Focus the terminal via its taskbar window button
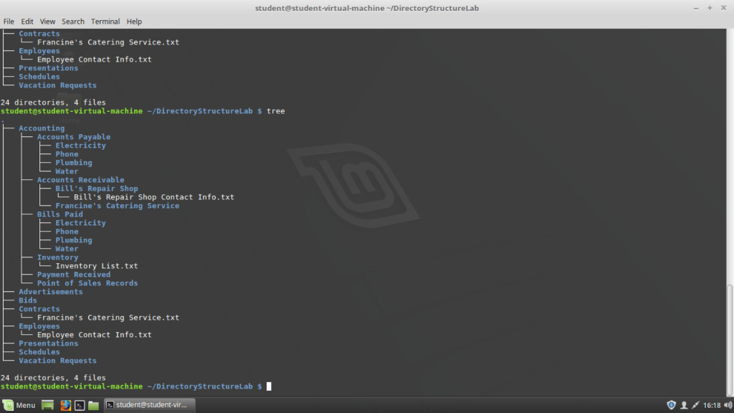The image size is (734, 413). pyautogui.click(x=149, y=404)
